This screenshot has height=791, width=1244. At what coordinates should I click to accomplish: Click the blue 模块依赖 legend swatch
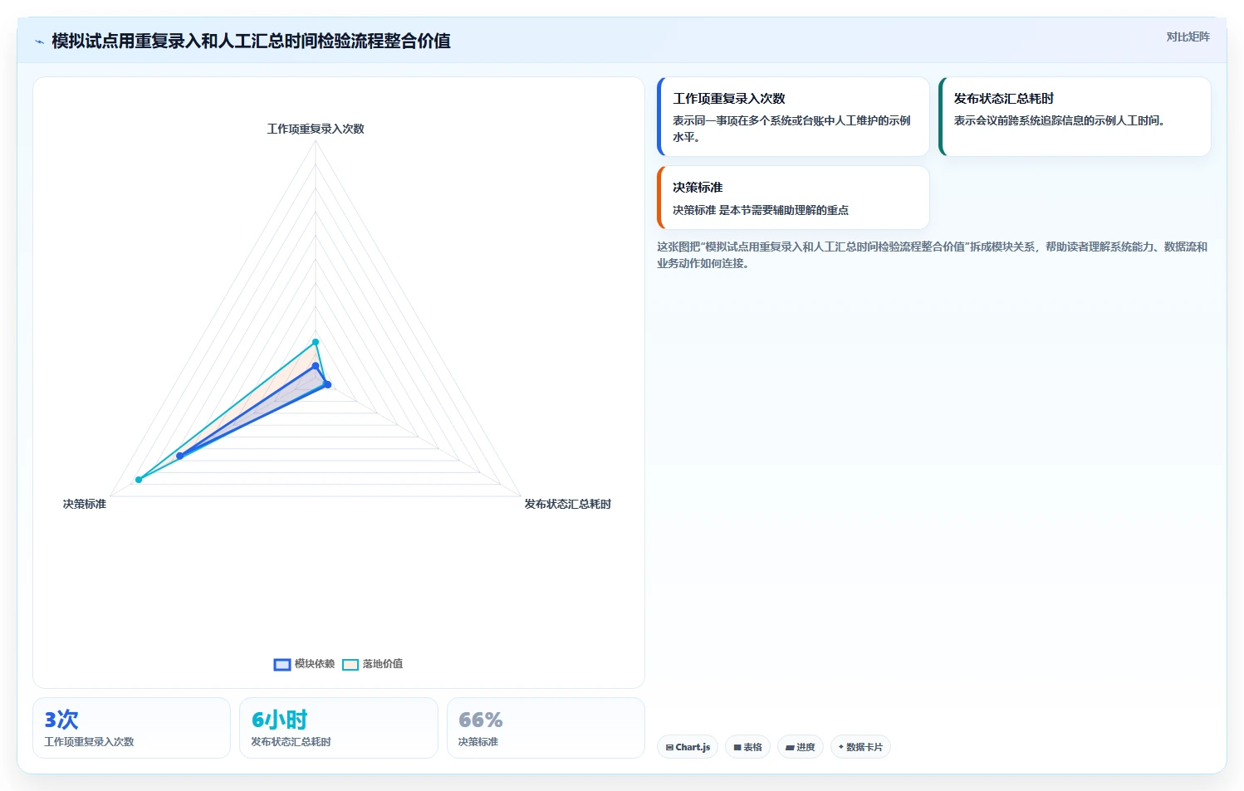coord(282,664)
